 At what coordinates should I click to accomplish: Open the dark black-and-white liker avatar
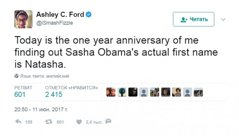pos(133,92)
